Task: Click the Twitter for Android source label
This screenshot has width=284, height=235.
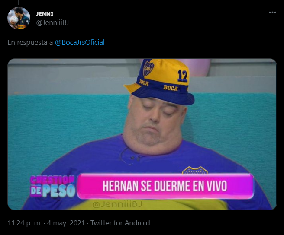Action: click(120, 223)
